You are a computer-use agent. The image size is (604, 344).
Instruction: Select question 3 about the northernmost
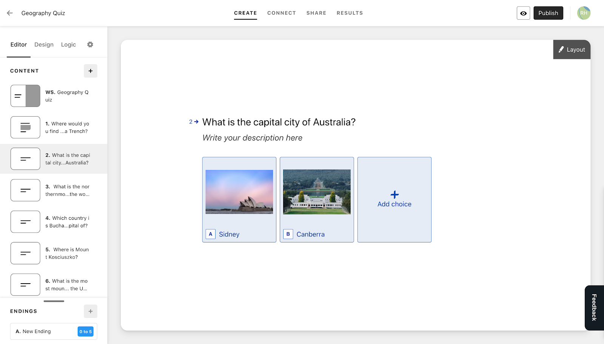pos(54,190)
